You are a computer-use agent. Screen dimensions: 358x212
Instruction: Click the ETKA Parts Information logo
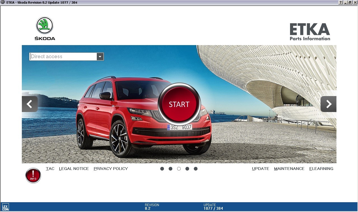point(310,32)
